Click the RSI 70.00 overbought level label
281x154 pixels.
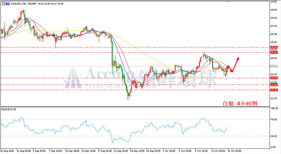(274, 119)
